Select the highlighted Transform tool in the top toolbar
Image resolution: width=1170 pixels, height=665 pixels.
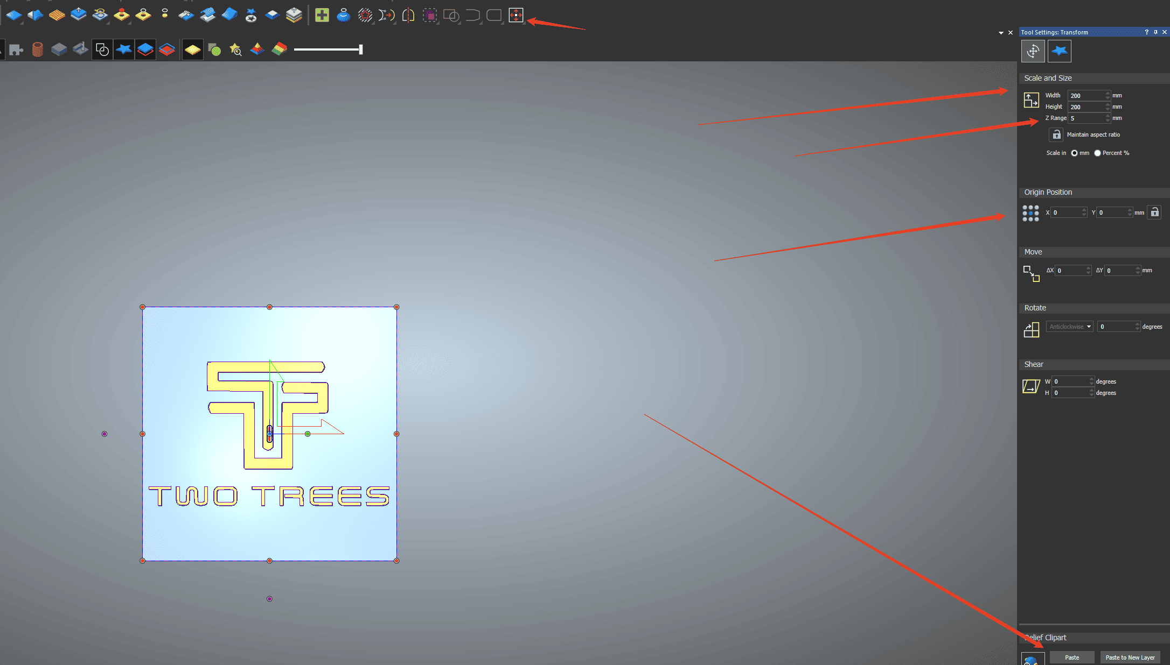(x=515, y=15)
